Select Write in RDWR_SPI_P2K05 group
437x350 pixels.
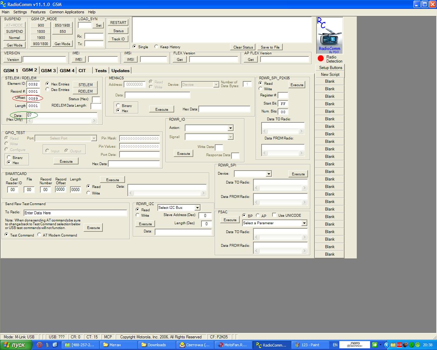point(260,89)
